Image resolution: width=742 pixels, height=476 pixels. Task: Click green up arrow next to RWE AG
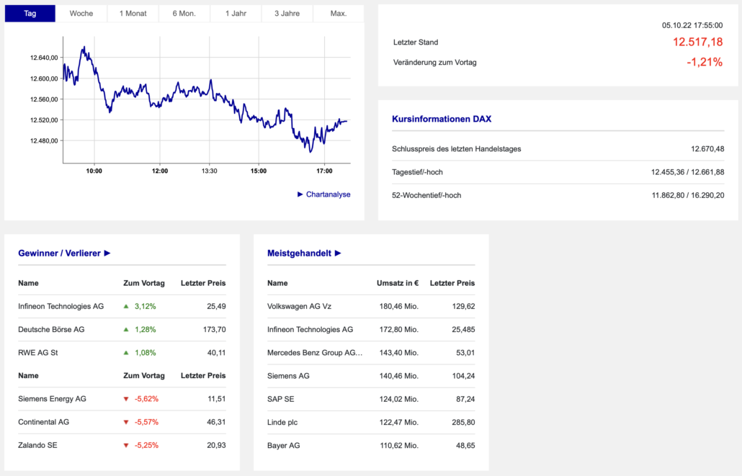pyautogui.click(x=126, y=353)
